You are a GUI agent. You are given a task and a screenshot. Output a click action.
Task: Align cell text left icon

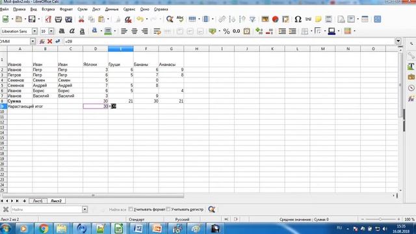point(124,31)
